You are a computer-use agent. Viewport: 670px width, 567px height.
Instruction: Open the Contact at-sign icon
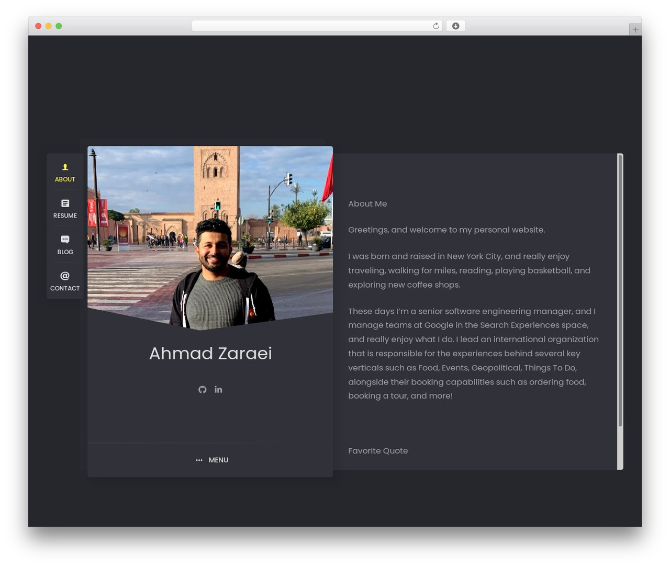point(65,276)
